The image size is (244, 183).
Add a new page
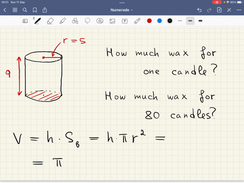[219, 10]
